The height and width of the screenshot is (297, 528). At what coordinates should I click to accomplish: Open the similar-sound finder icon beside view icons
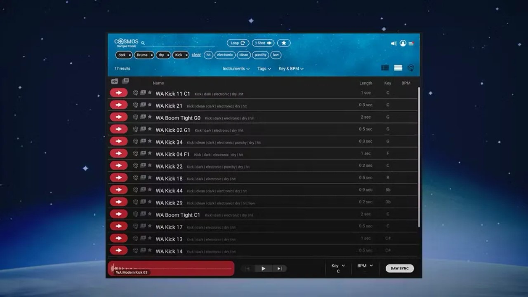tap(411, 68)
